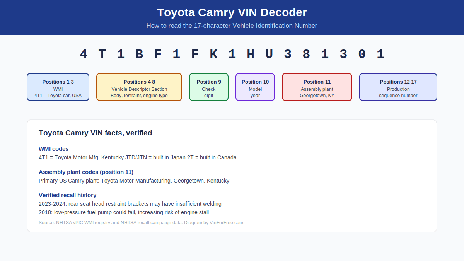Click the Positions 4-8 Vehicle Descriptor box
The height and width of the screenshot is (261, 464).
139,87
